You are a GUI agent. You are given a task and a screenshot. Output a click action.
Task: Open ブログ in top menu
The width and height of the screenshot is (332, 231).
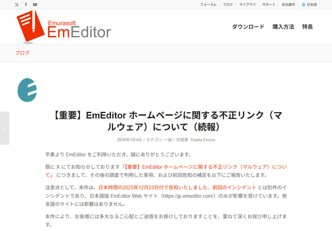pyautogui.click(x=228, y=5)
